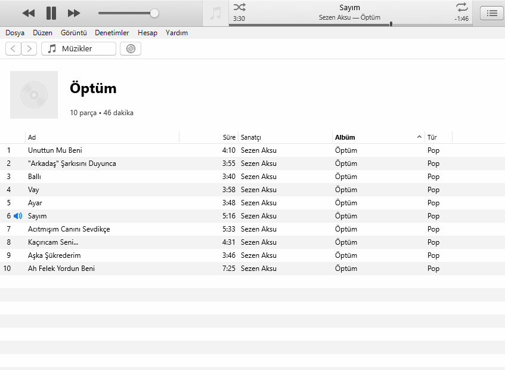
Task: Open the Müzikler media type dropdown
Action: coord(79,49)
